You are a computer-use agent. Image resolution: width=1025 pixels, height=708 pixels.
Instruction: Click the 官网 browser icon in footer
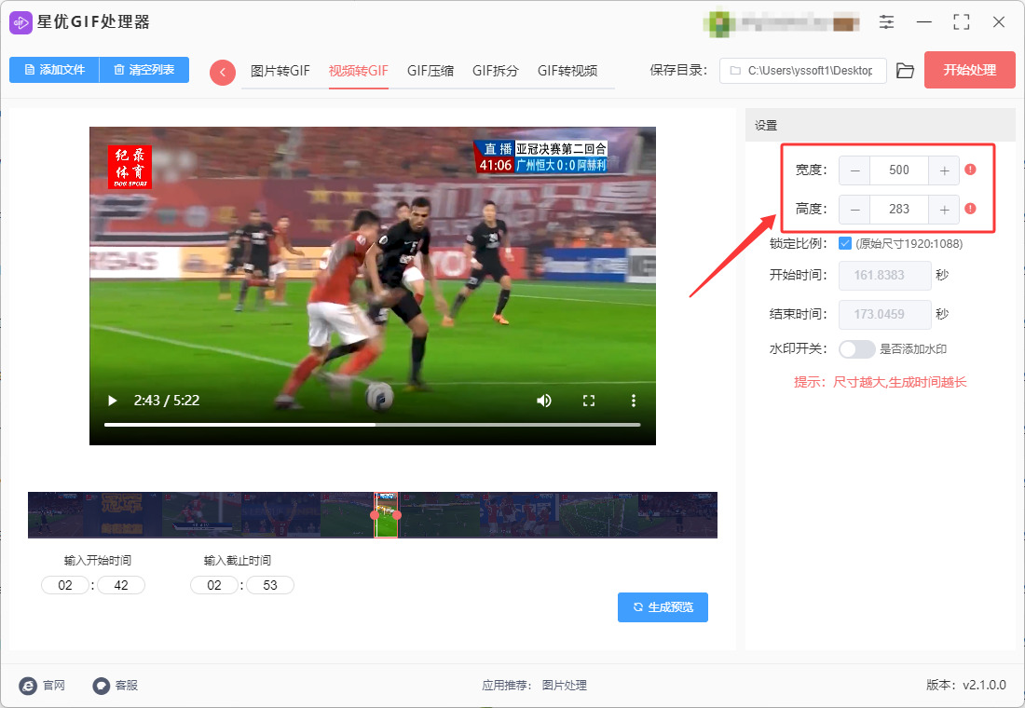(28, 685)
